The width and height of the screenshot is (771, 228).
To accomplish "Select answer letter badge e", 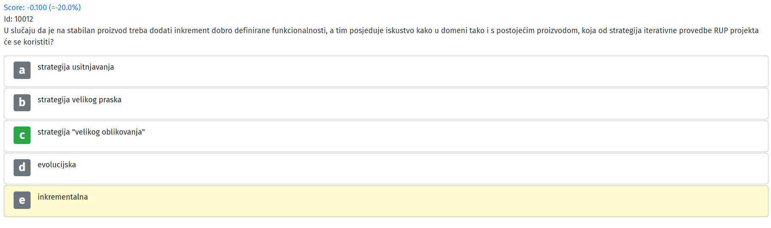I will (22, 200).
